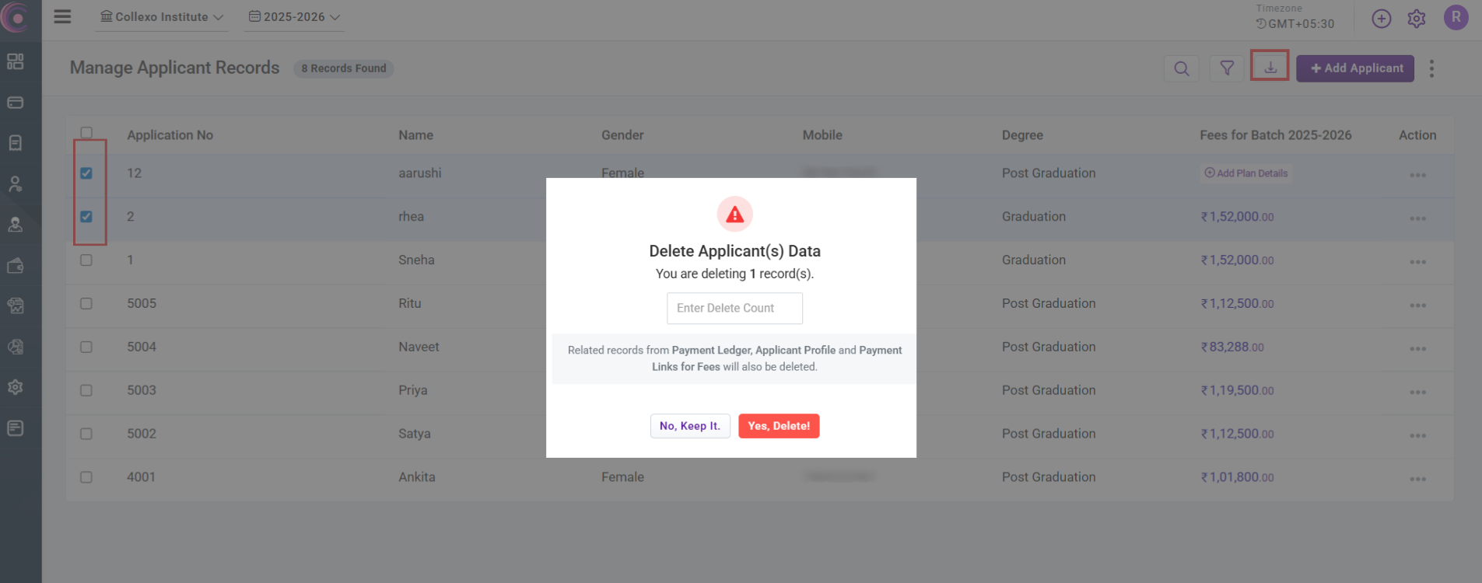
Task: Uncheck the checkbox for rhea row
Action: [x=86, y=217]
